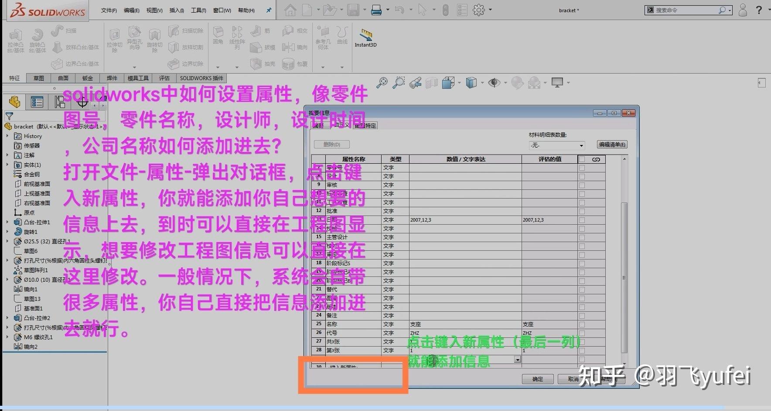771x411 pixels.
Task: Click the property list scroll-up arrow
Action: coord(624,159)
